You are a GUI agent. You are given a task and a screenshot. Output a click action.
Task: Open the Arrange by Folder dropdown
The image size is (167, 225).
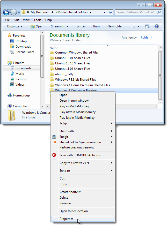click(147, 37)
